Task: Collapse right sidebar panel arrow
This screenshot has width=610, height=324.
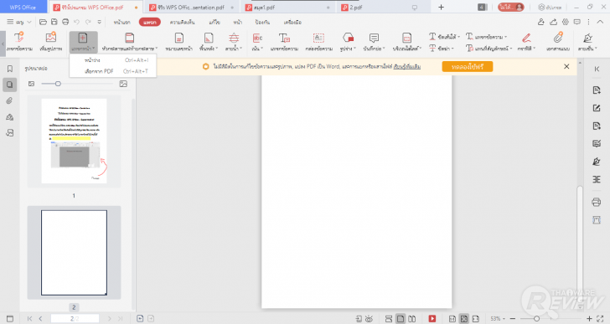Action: pos(597,69)
